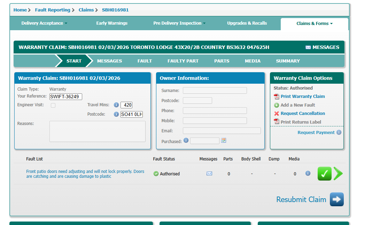This screenshot has height=225, width=372.
Task: Click the PDF icon beside Print Warranty Claim
Action: tap(277, 97)
